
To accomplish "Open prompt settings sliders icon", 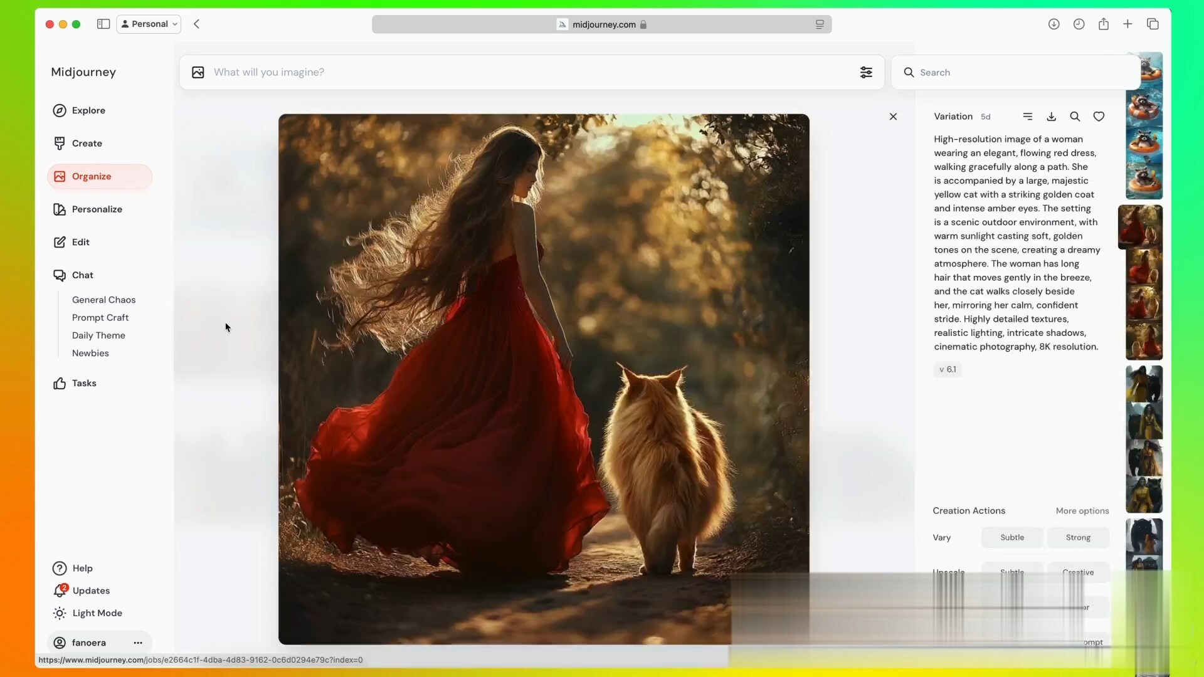I will (x=866, y=72).
